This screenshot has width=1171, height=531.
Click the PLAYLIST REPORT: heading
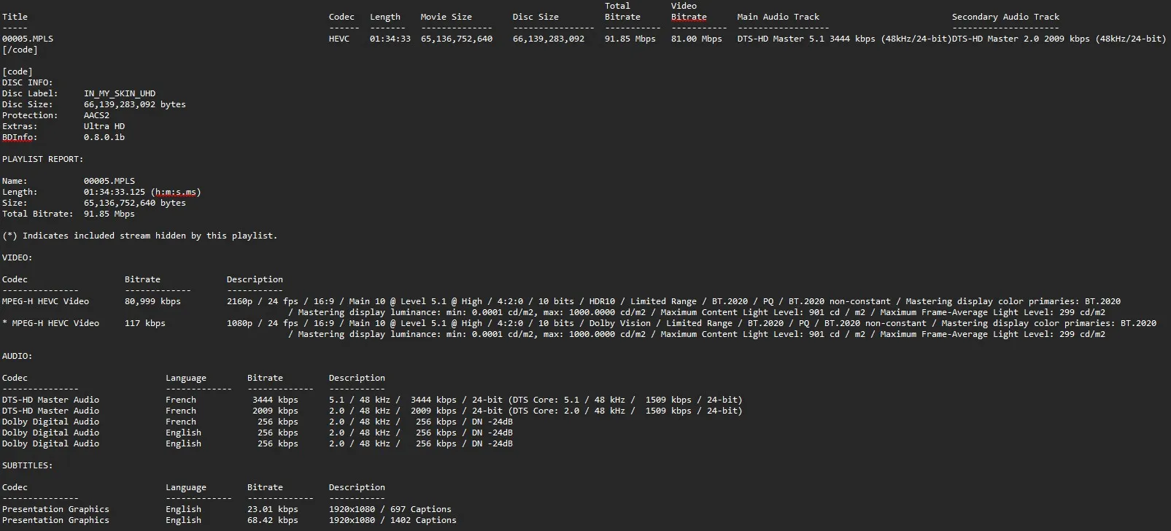coord(42,159)
